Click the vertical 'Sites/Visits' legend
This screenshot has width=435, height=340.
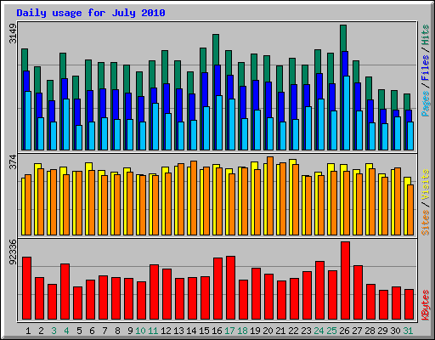tap(426, 202)
